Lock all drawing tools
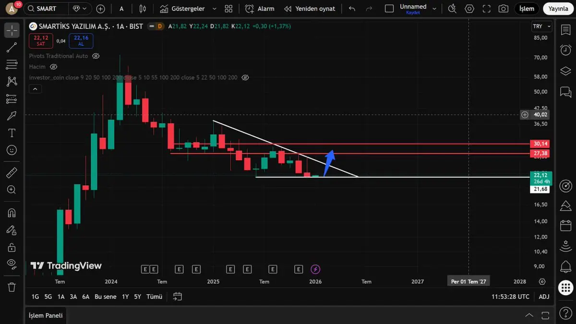Image resolution: width=576 pixels, height=324 pixels. 12,247
